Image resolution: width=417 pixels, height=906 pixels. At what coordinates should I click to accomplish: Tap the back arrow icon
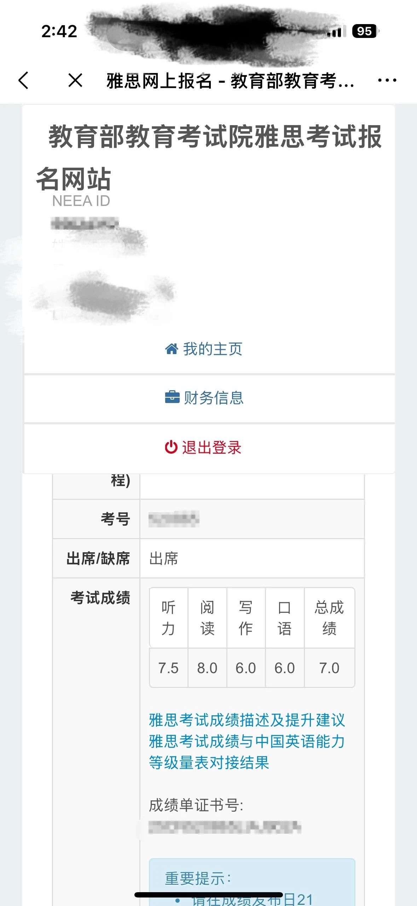point(23,80)
